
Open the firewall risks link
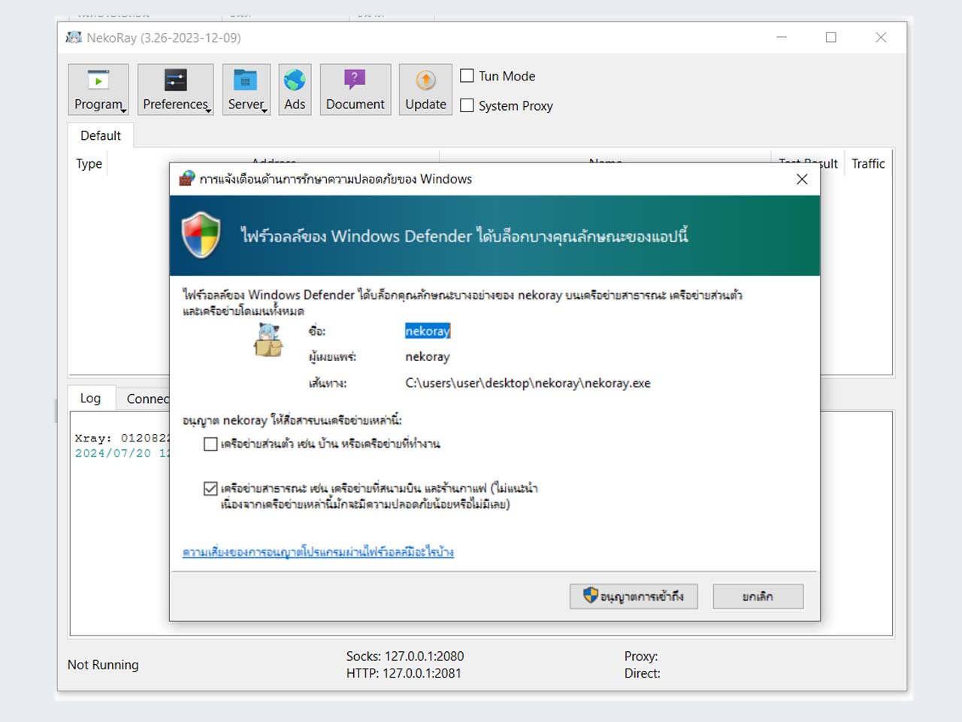pyautogui.click(x=318, y=552)
